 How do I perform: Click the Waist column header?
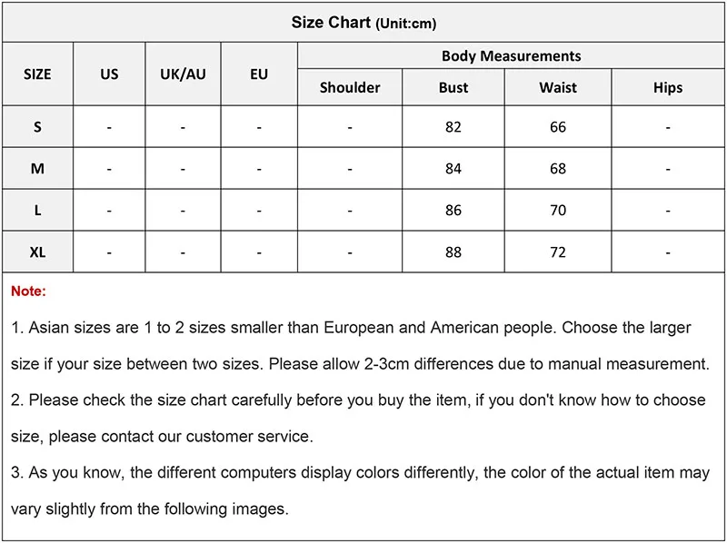pos(558,88)
